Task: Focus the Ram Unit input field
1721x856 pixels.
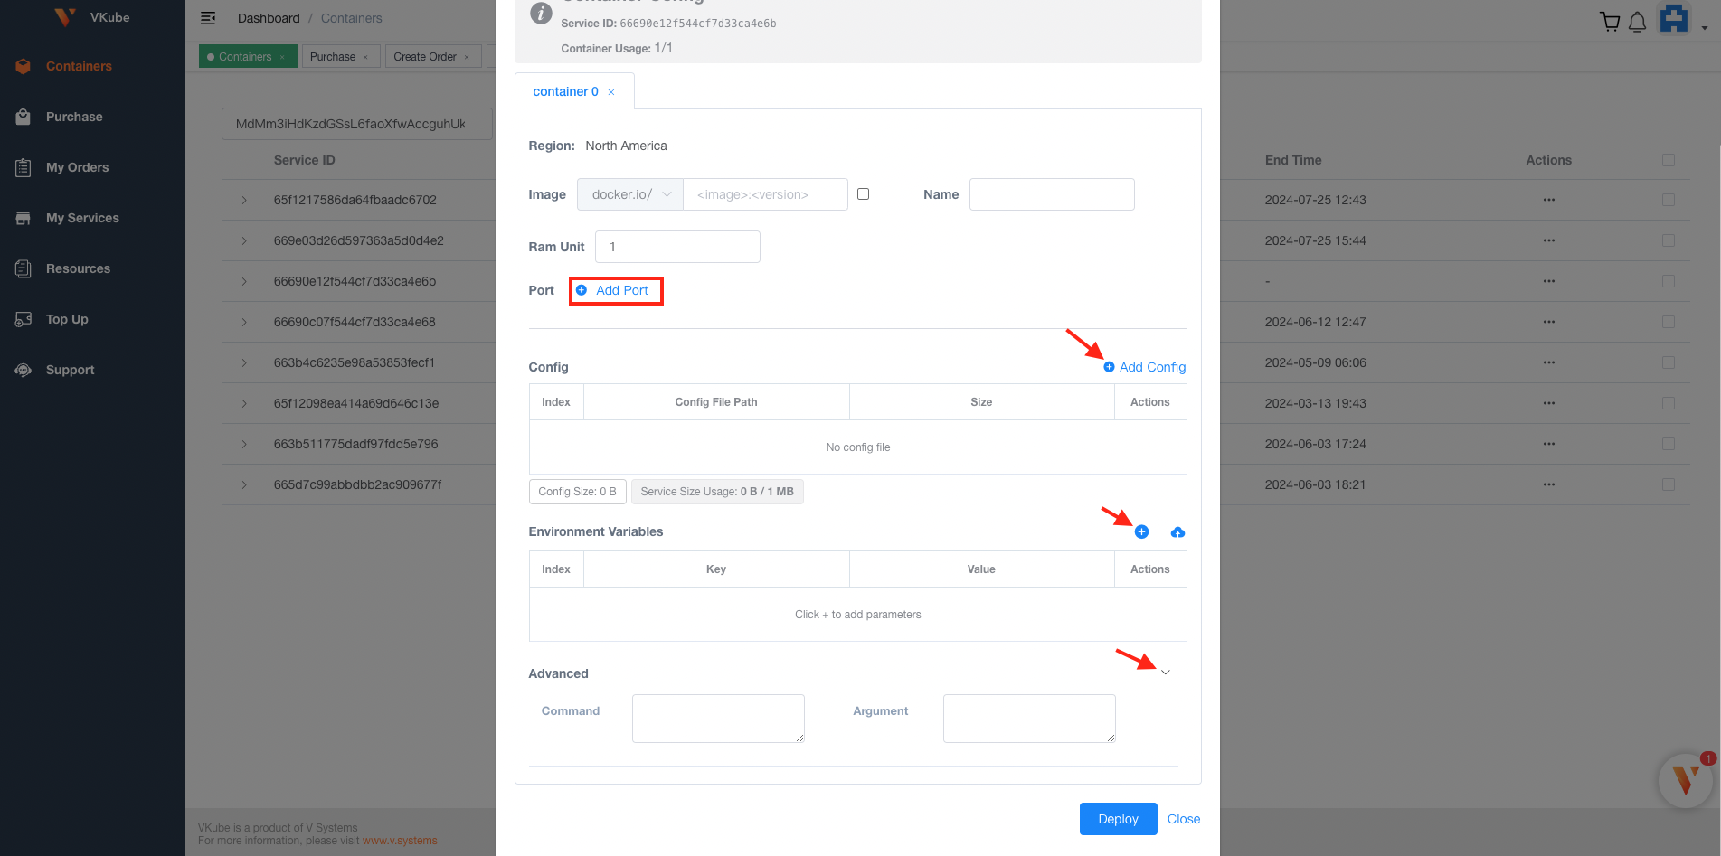Action: pos(677,247)
